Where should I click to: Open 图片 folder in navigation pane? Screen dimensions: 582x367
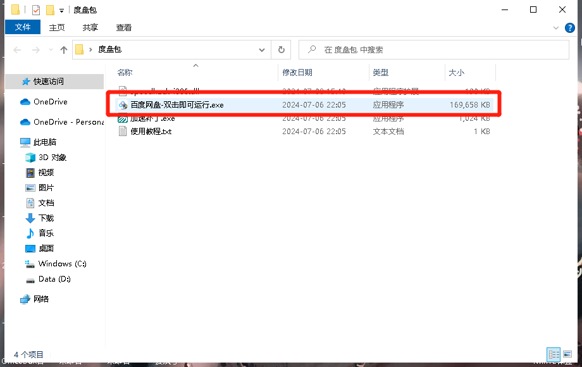pos(46,188)
